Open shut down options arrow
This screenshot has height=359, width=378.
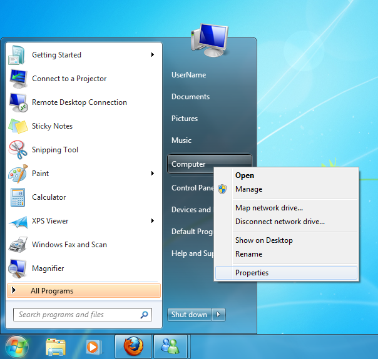(218, 315)
